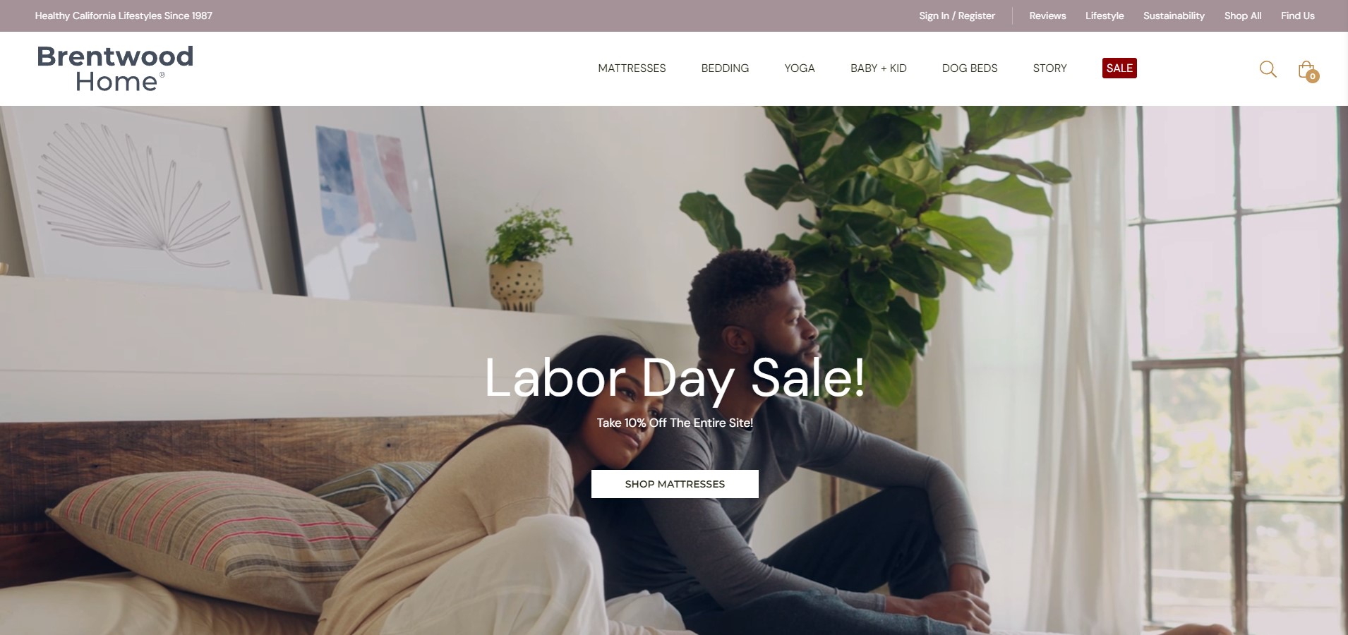Image resolution: width=1348 pixels, height=635 pixels.
Task: Open the Bedding menu
Action: click(725, 68)
